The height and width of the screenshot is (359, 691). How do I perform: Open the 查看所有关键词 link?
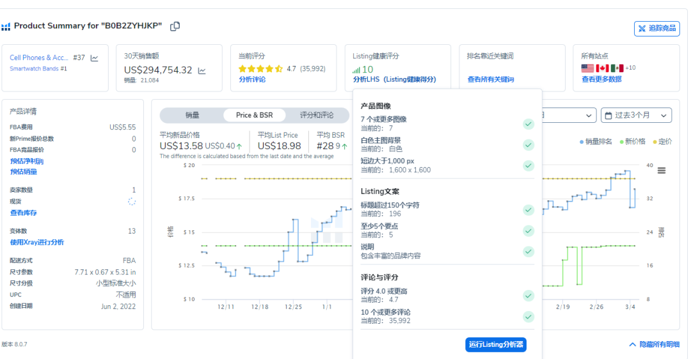491,79
